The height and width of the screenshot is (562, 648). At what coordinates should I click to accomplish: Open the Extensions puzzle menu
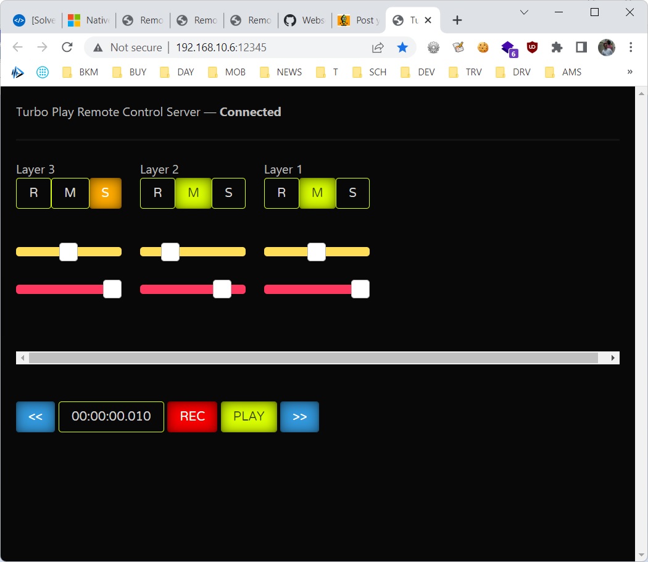(557, 48)
